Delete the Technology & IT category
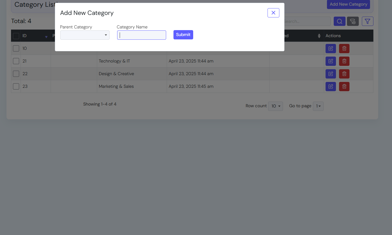This screenshot has height=235, width=392. [x=344, y=61]
